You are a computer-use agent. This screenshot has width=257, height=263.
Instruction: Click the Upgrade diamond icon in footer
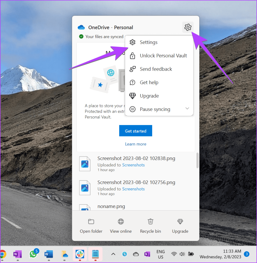tap(180, 222)
